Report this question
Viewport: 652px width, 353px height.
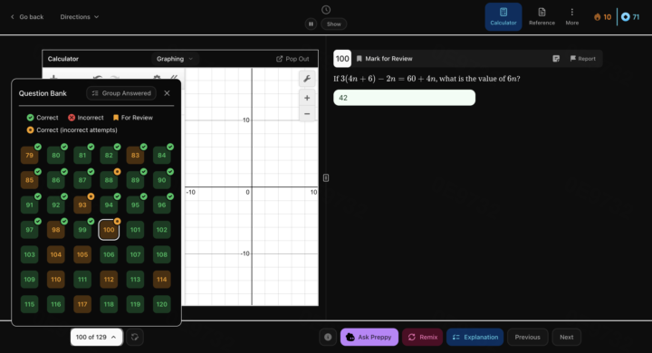[582, 59]
